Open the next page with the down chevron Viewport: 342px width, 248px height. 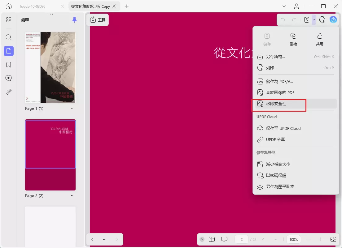(x=275, y=239)
